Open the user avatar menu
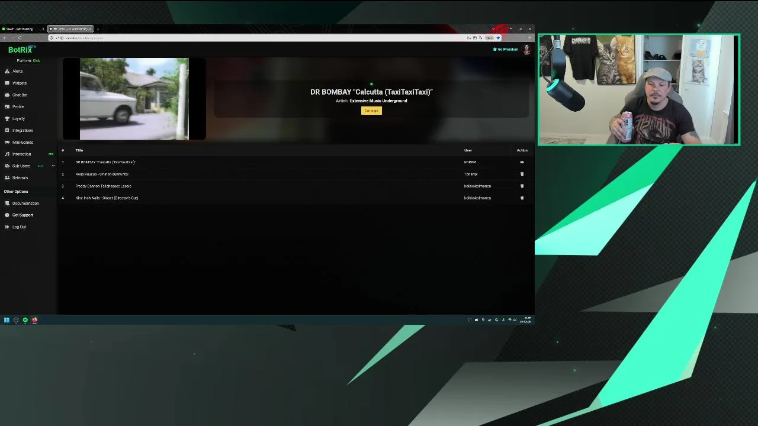 pyautogui.click(x=526, y=50)
